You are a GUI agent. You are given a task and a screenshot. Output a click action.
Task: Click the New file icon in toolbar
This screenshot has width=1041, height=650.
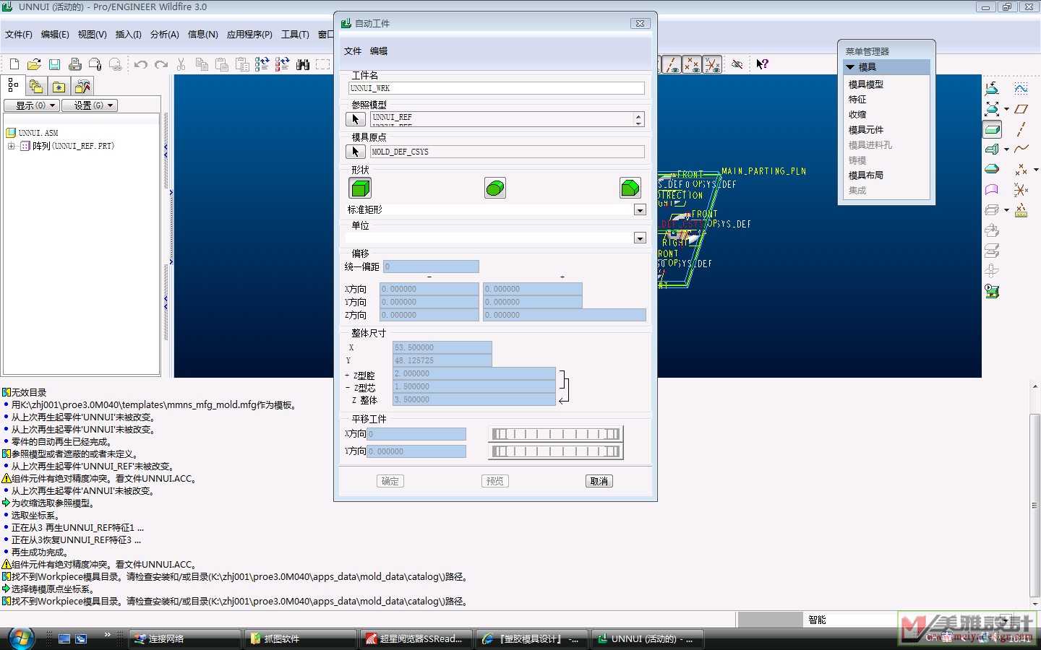point(14,64)
